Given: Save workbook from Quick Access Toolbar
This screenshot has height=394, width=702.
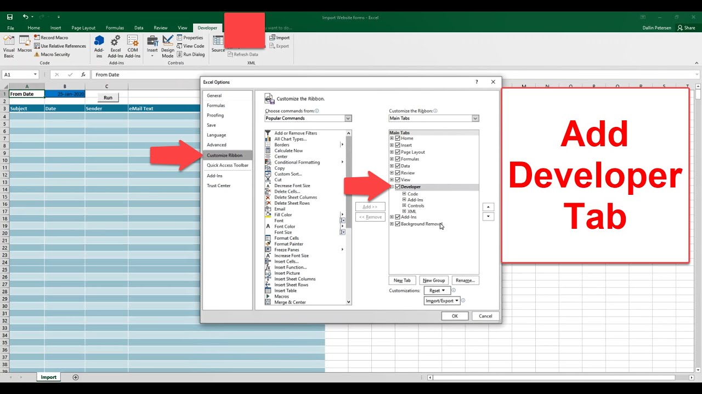Looking at the screenshot, I should [9, 17].
